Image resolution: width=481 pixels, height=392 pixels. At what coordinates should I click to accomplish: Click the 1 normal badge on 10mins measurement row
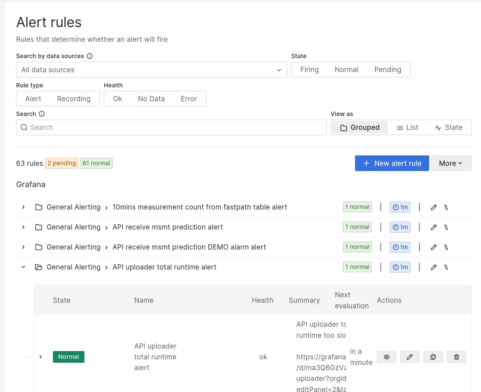[x=357, y=207]
